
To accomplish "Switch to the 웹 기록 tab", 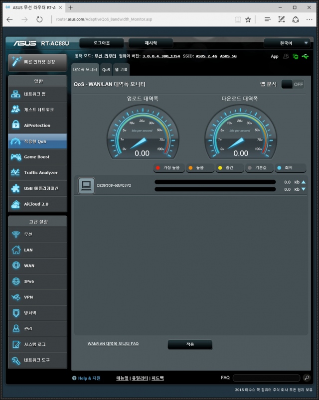I will [121, 69].
